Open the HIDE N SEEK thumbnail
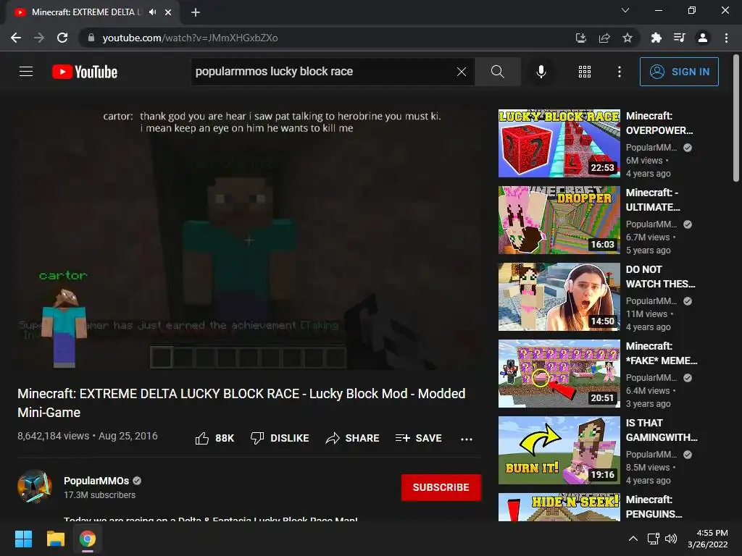Screen dimensions: 742x556 point(559,507)
